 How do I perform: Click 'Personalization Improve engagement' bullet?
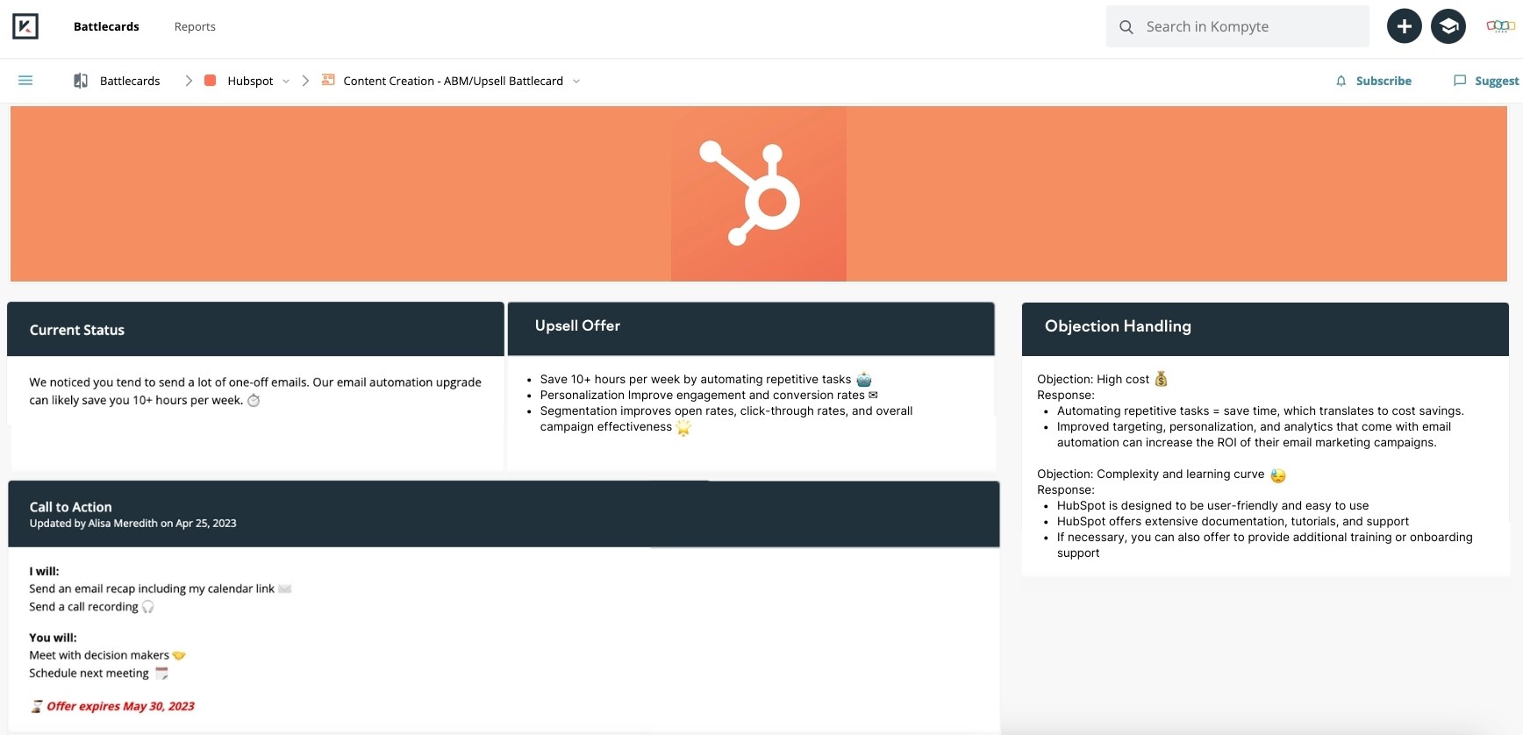(703, 395)
